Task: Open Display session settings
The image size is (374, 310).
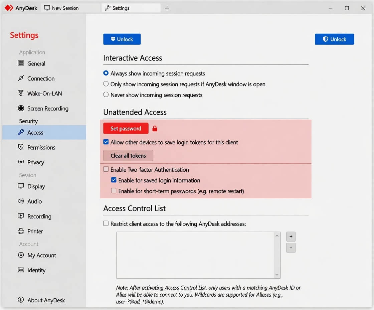Action: tap(44, 186)
